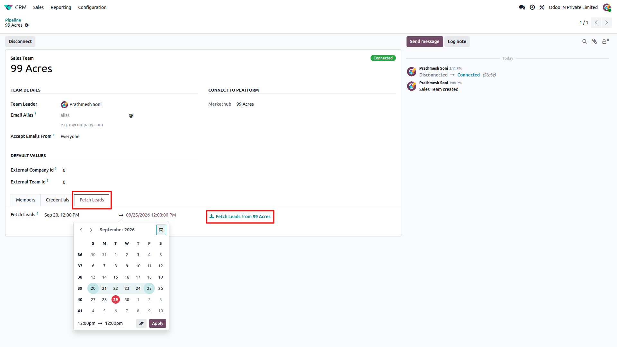Show followers icon in chatter
This screenshot has height=347, width=617.
click(x=605, y=41)
